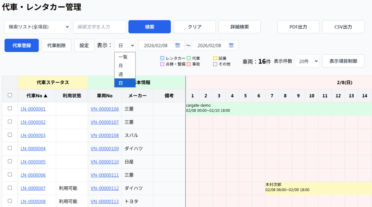This screenshot has height=207, width=372.
Task: Focus the 検索文字を入力 search field
Action: coord(100,27)
